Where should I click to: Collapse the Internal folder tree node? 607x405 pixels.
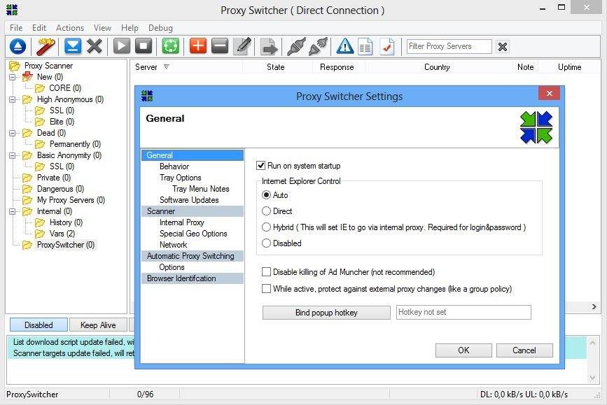click(x=13, y=211)
